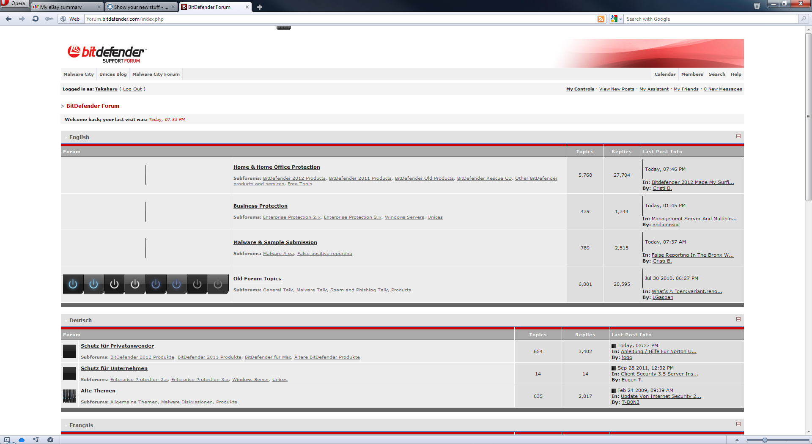812x444 pixels.
Task: Open the Calendar nav item
Action: [x=665, y=74]
